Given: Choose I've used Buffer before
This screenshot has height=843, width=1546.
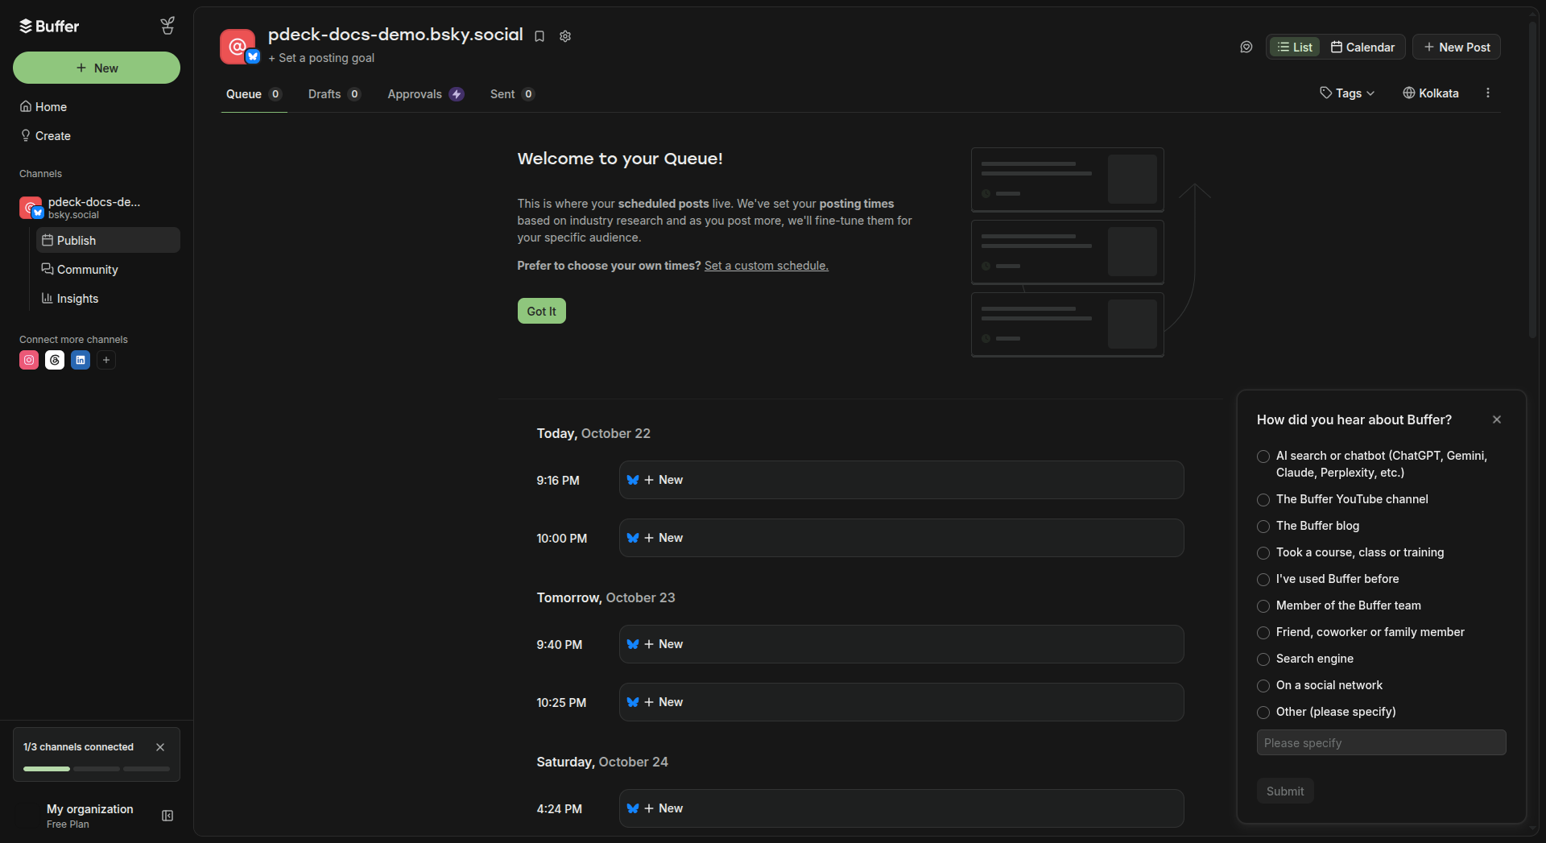Looking at the screenshot, I should [1263, 580].
